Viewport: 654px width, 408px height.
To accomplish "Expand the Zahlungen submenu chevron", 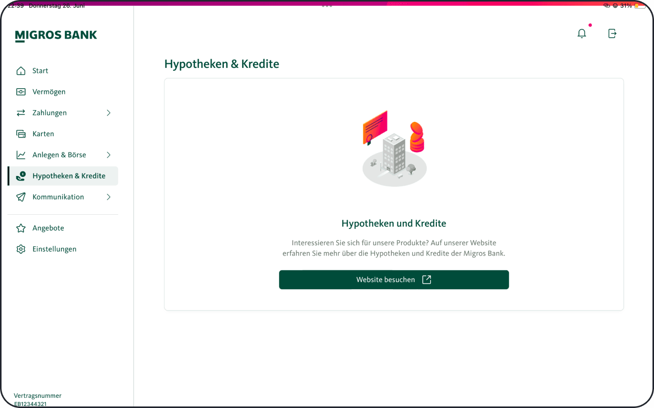I will click(x=108, y=113).
